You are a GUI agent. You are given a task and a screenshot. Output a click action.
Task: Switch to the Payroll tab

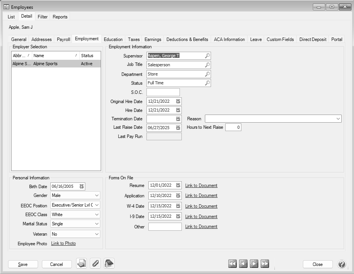[x=63, y=39]
